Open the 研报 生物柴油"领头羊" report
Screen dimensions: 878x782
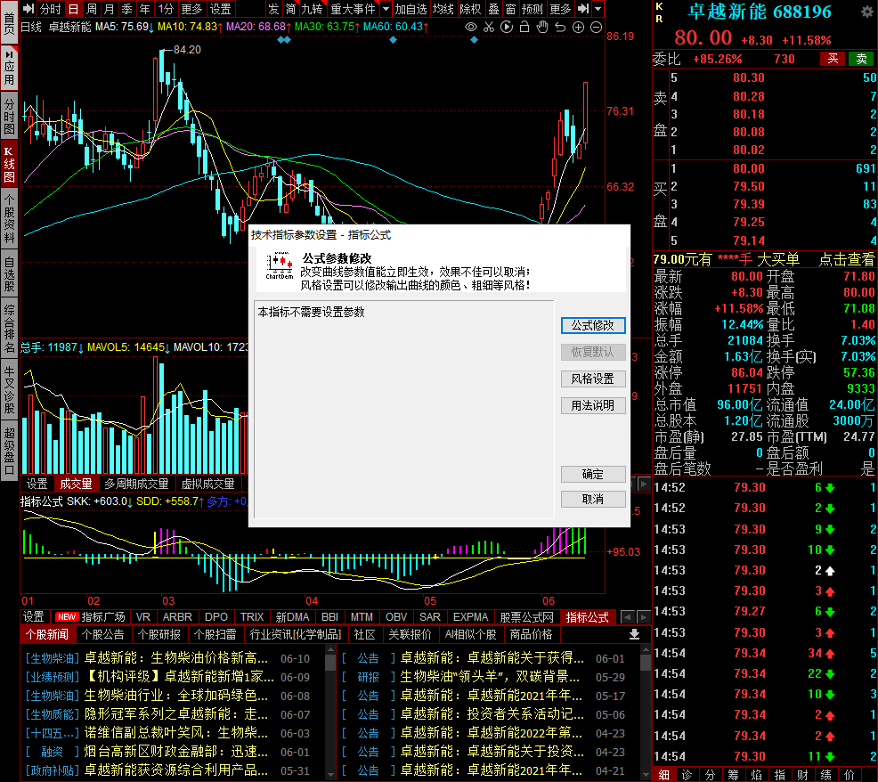[490, 677]
